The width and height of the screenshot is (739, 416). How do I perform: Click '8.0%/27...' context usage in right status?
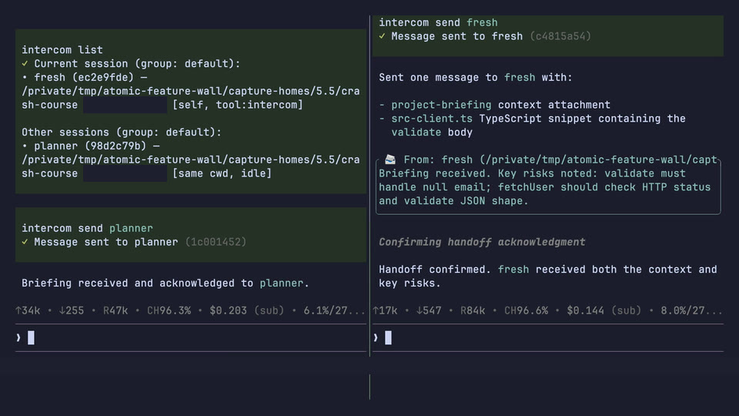point(692,310)
